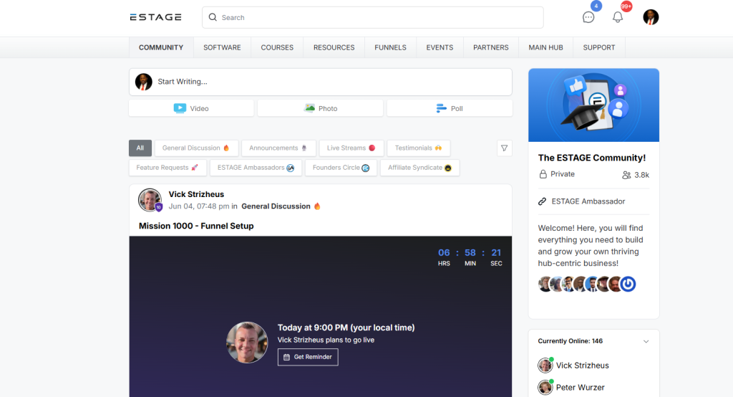Screen dimensions: 733x397
Task: Click the members count people icon
Action: pyautogui.click(x=626, y=175)
